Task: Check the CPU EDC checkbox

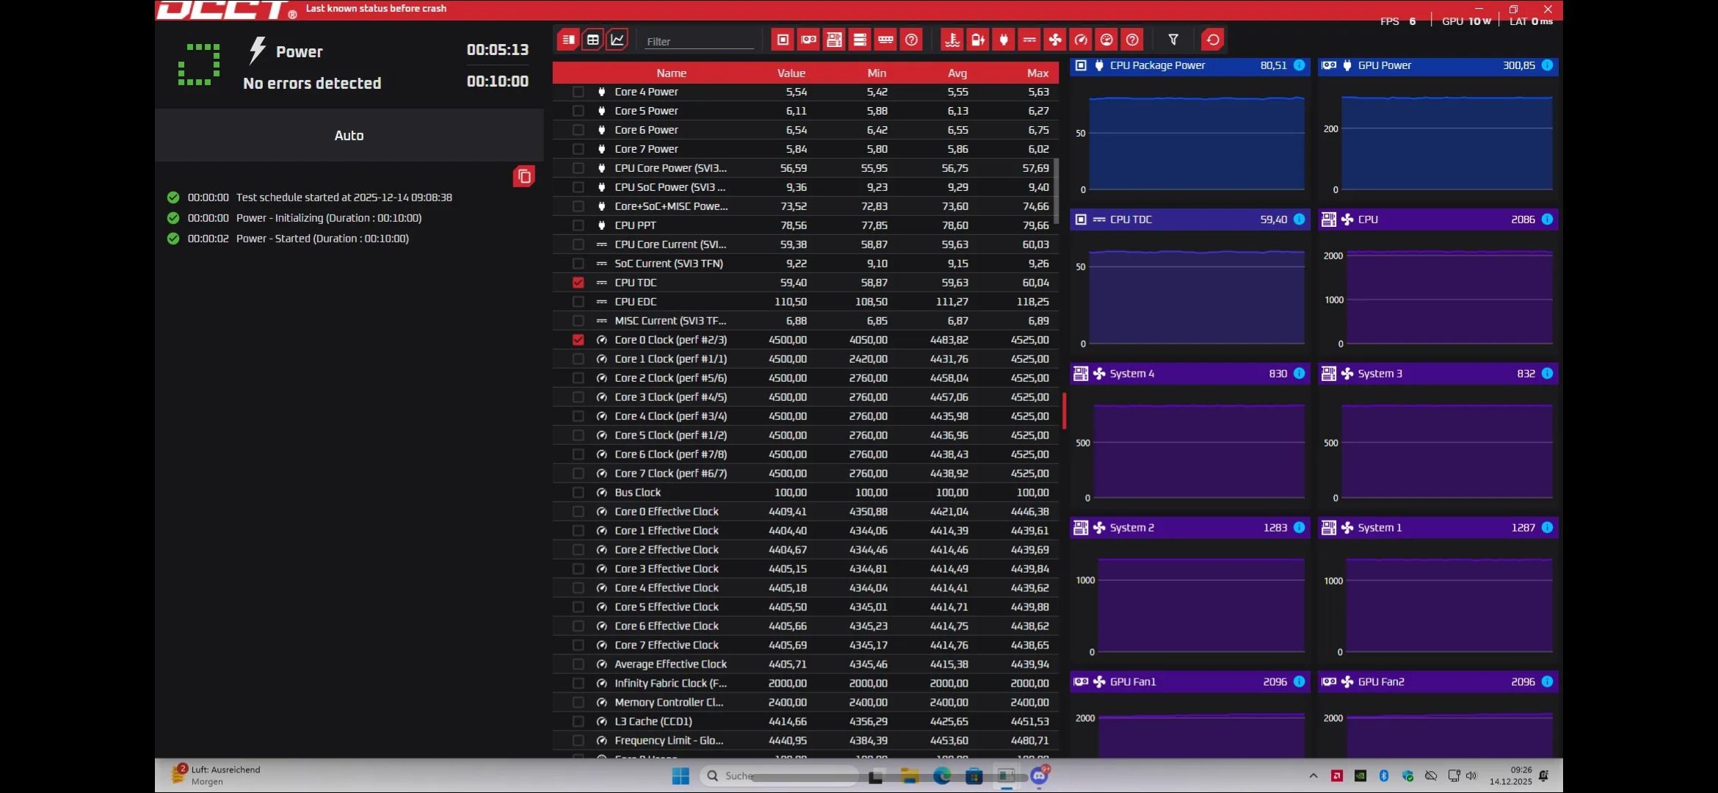Action: (x=579, y=302)
